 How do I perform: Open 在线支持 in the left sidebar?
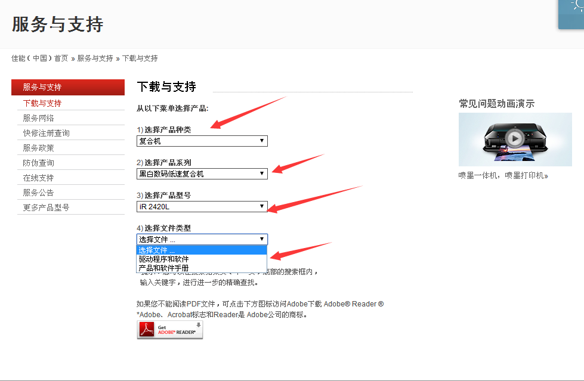(x=38, y=178)
